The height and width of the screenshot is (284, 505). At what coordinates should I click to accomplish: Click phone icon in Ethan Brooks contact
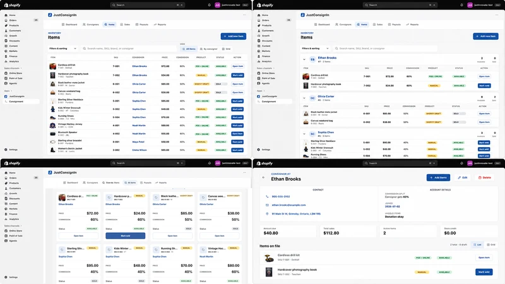pos(267,196)
